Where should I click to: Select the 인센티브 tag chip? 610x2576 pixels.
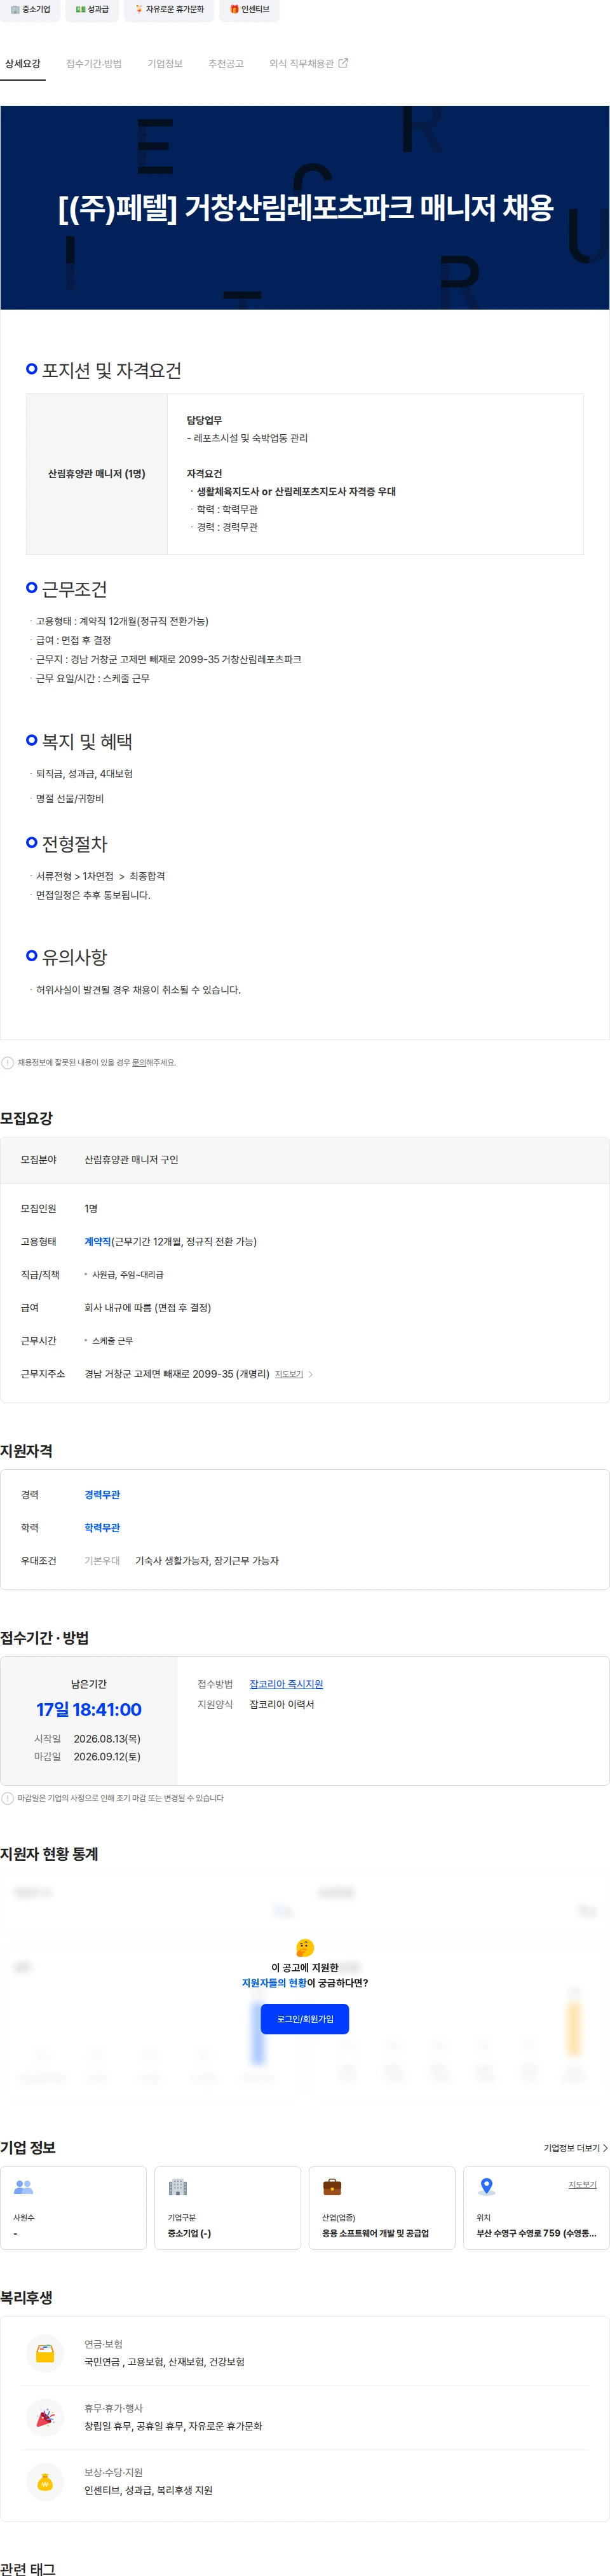[250, 9]
